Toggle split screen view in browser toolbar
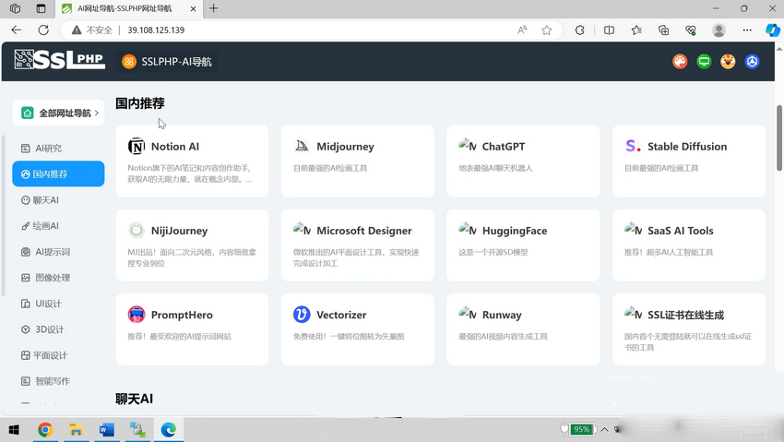 tap(609, 30)
